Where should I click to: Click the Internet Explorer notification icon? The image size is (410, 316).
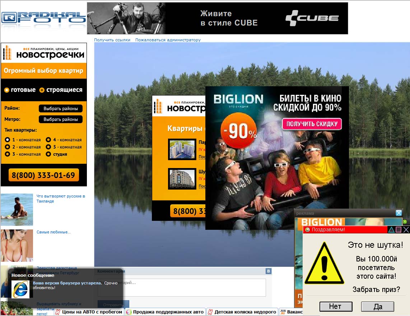(x=20, y=289)
